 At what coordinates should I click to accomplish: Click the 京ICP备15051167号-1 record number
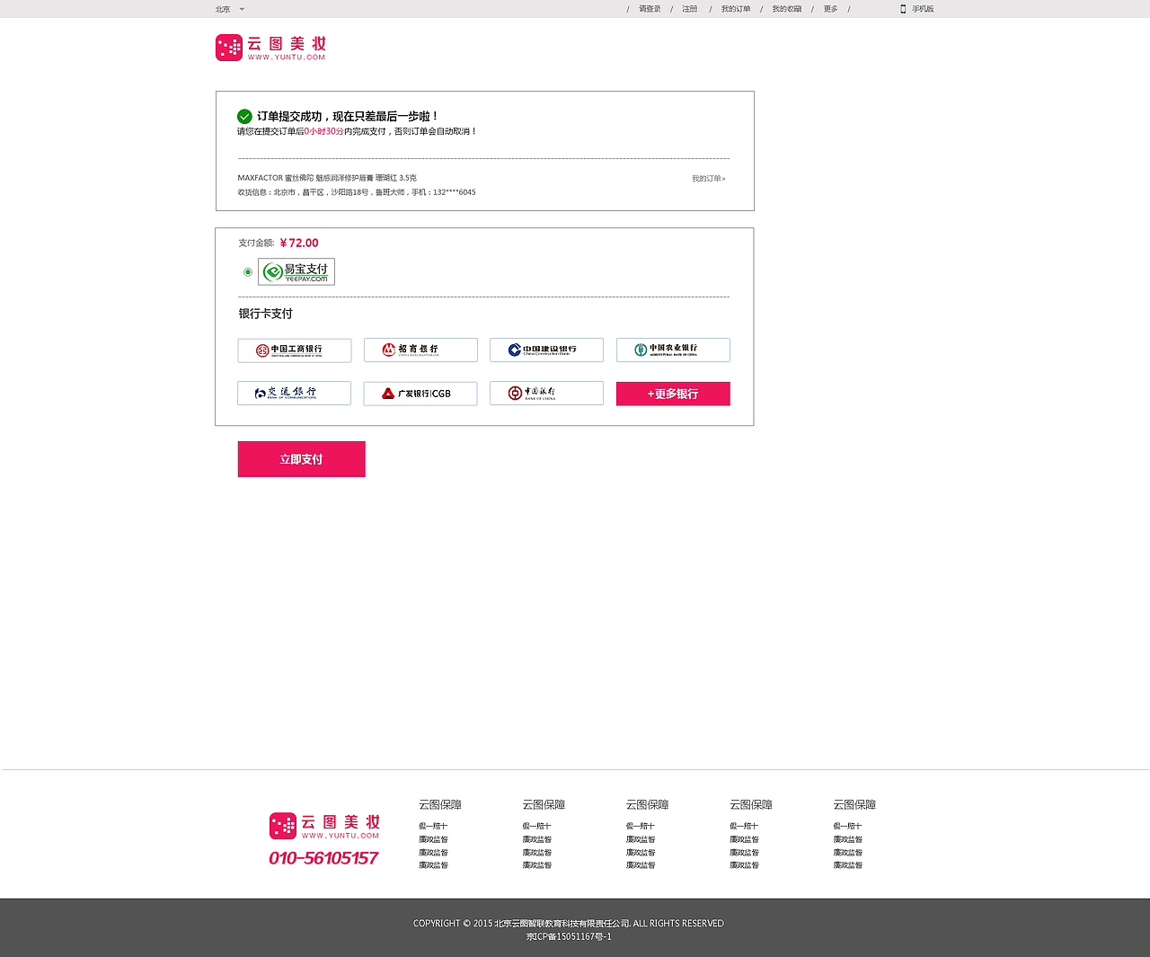pyautogui.click(x=570, y=936)
